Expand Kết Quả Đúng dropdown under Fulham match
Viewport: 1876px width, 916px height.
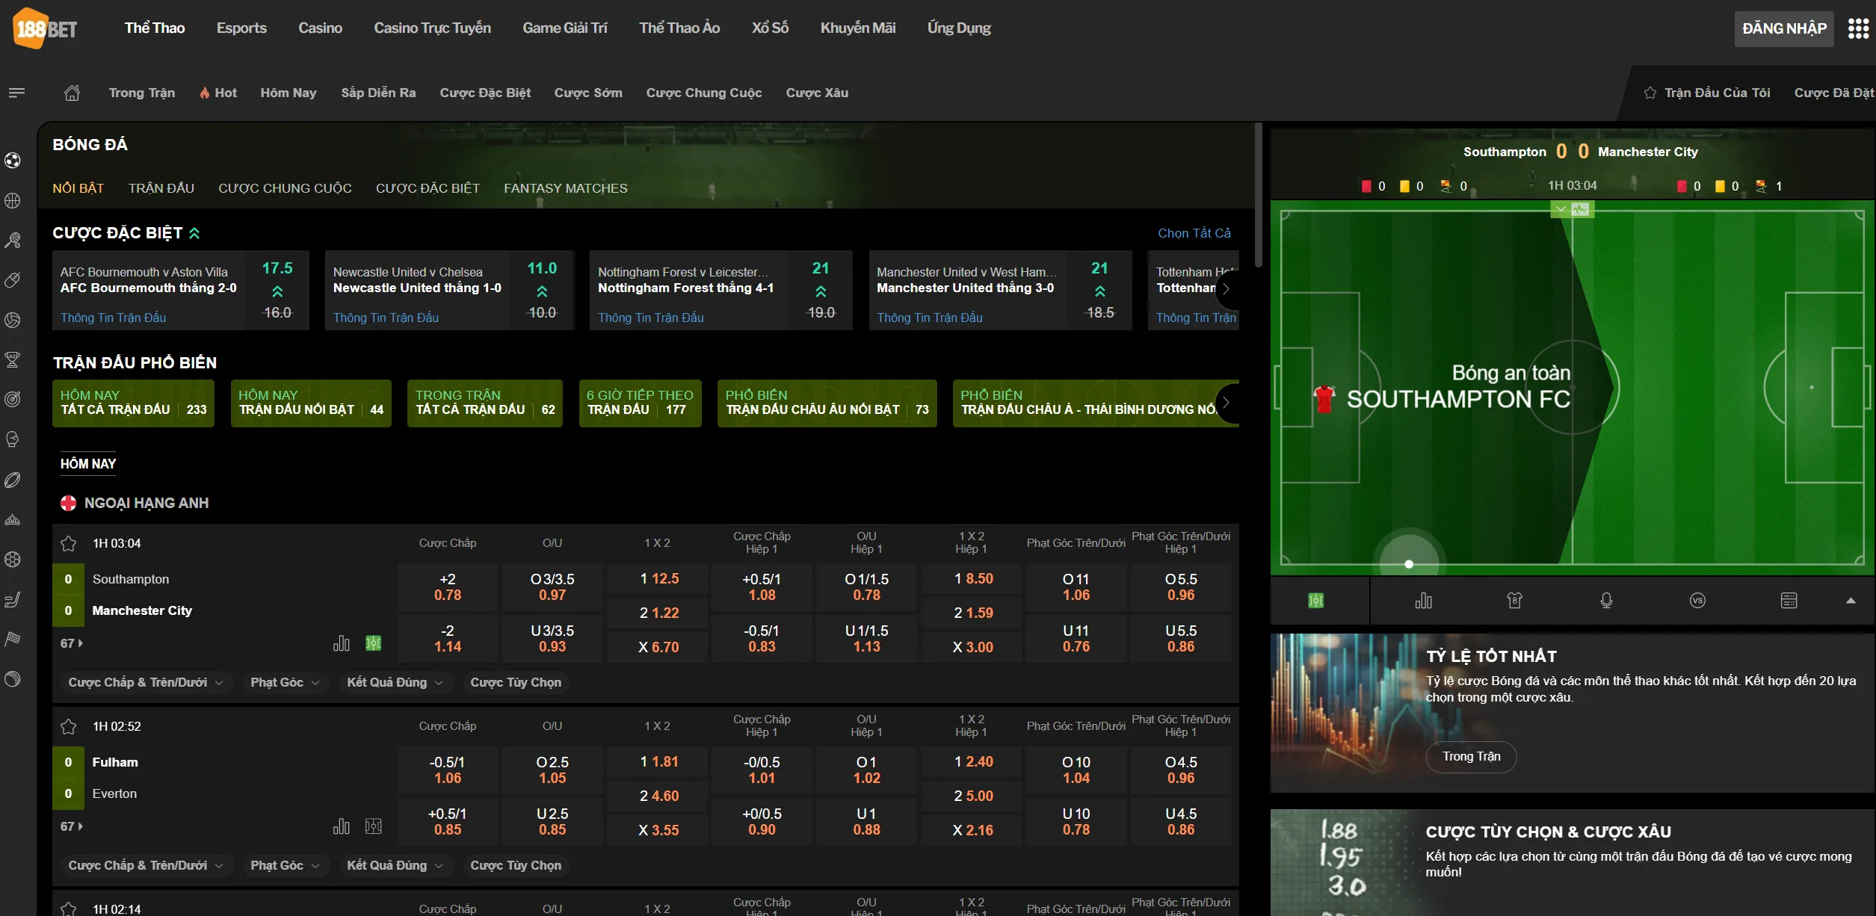coord(395,865)
